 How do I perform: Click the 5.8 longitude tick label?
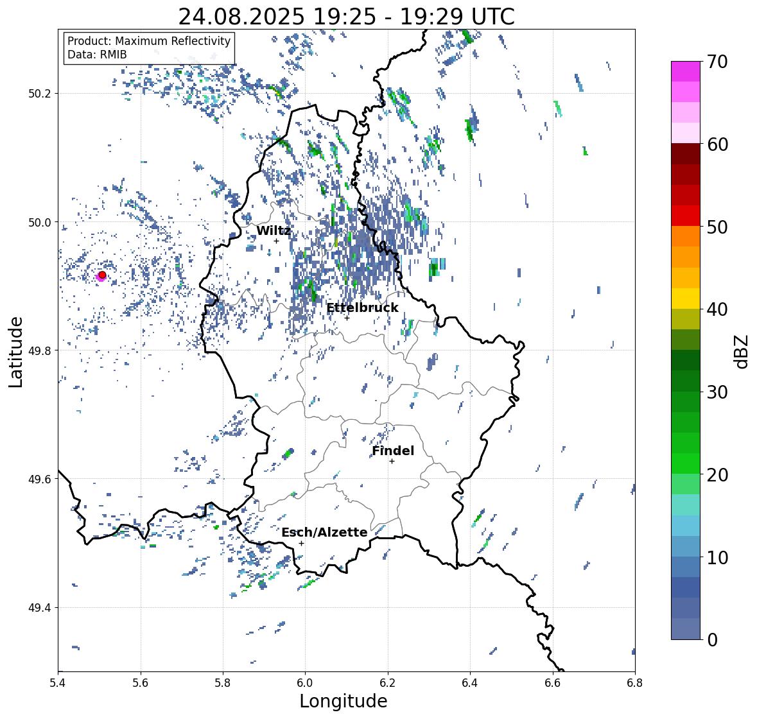[223, 683]
